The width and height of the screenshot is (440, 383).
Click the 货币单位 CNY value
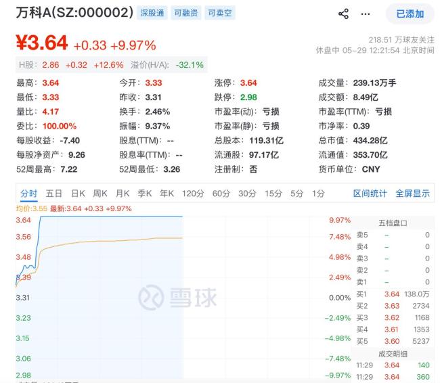click(x=371, y=169)
